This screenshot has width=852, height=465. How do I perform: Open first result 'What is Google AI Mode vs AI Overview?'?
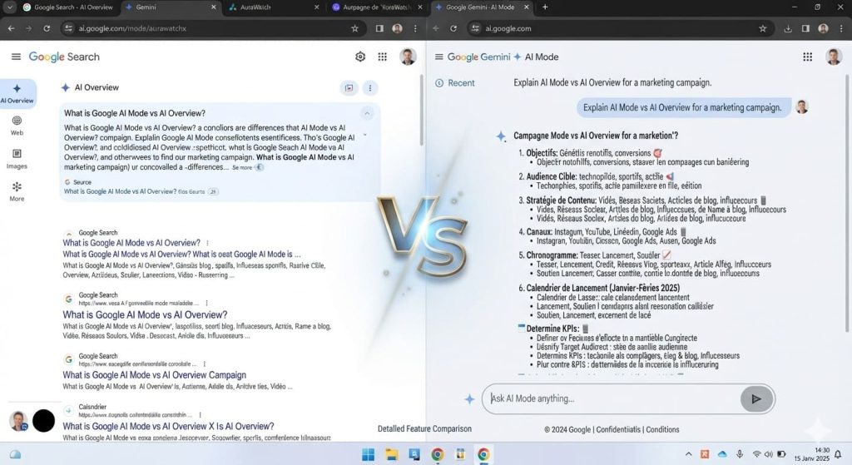(x=131, y=243)
